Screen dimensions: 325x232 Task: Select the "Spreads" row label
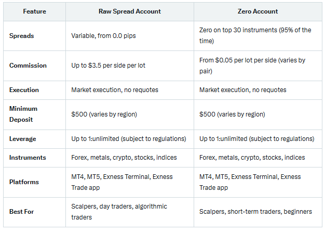coord(21,35)
